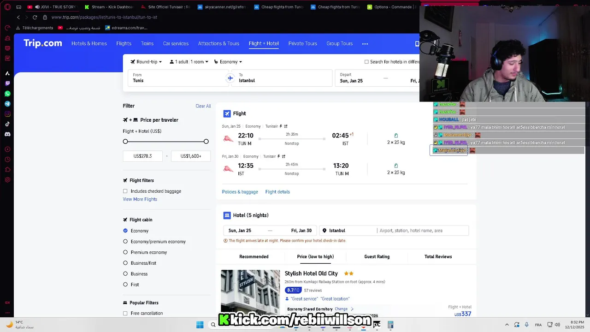
Task: Open the sidebar player icon
Action: click(7, 149)
